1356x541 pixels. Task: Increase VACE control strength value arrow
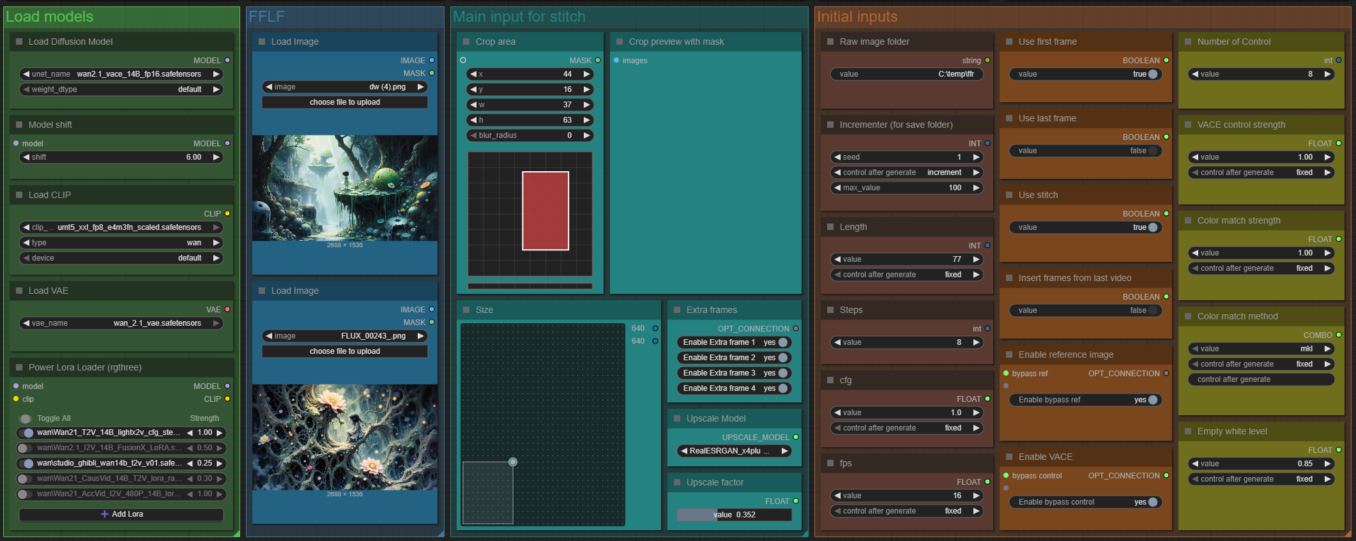pos(1327,157)
